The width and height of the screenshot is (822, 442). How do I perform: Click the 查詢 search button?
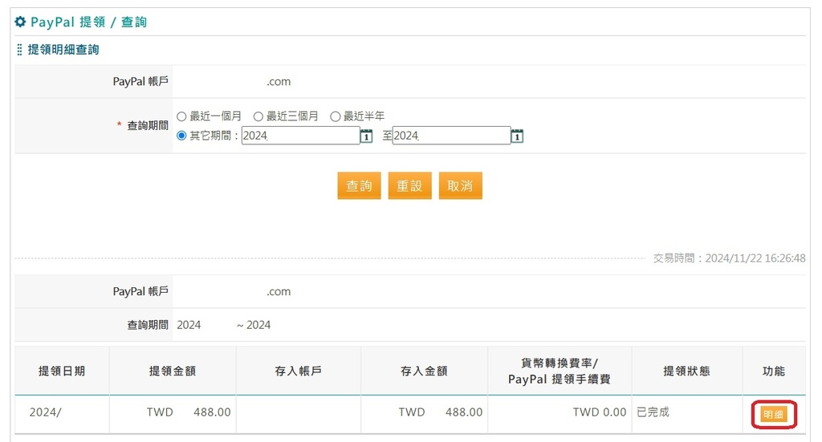coord(359,186)
